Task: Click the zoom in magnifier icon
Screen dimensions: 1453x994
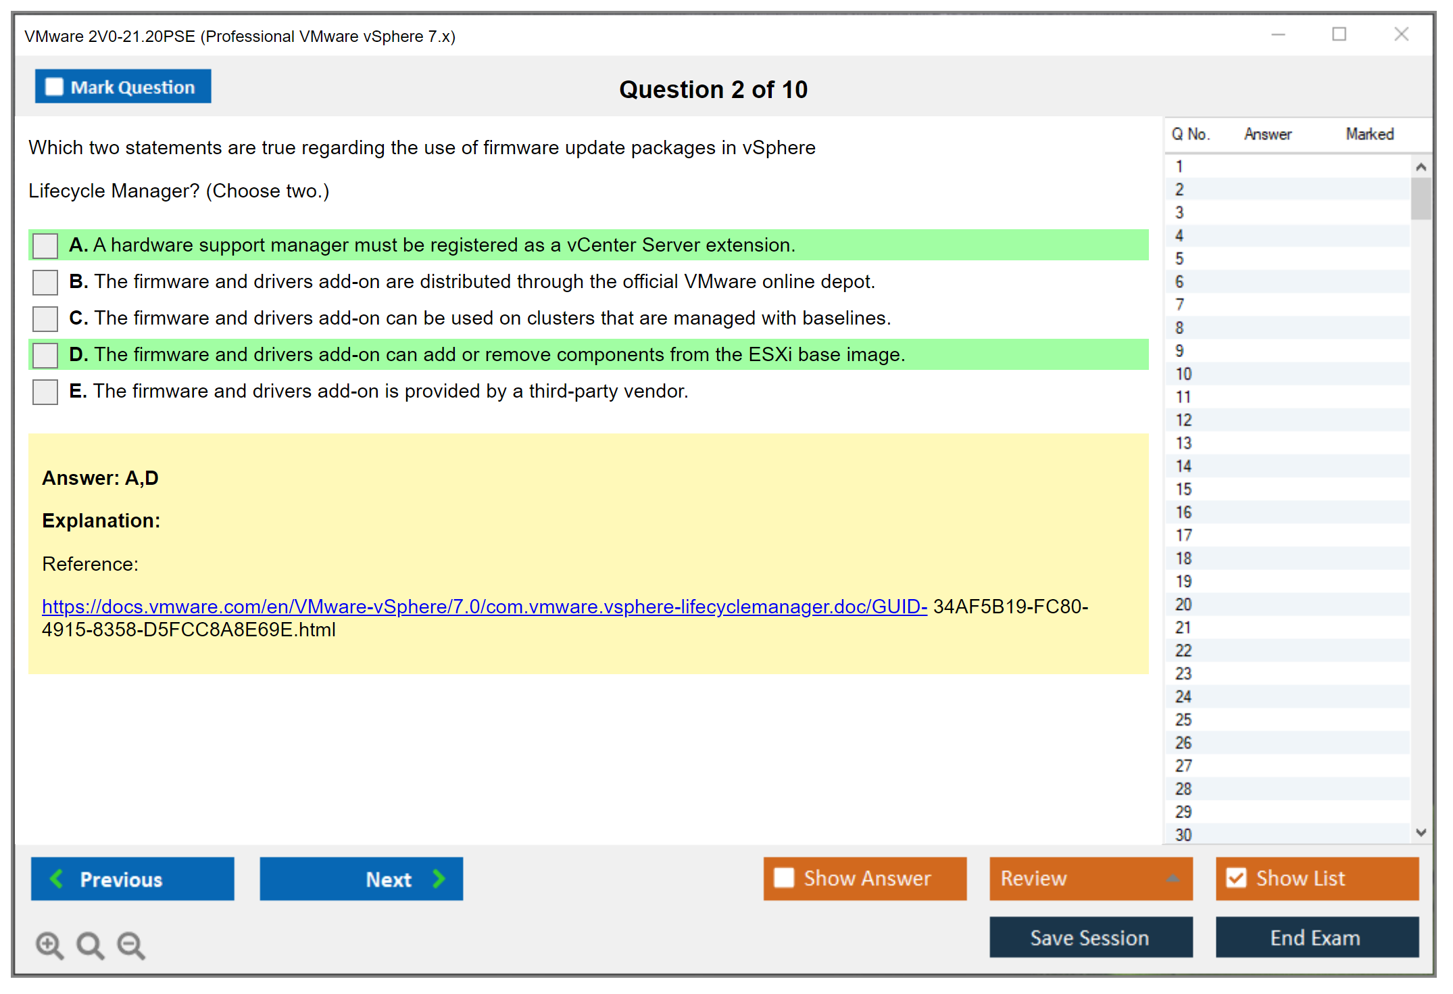Action: point(49,945)
